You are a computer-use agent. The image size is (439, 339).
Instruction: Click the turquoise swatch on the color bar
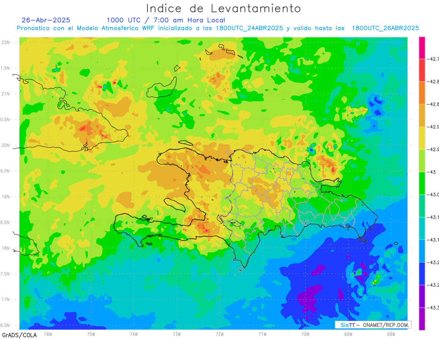coord(422,228)
